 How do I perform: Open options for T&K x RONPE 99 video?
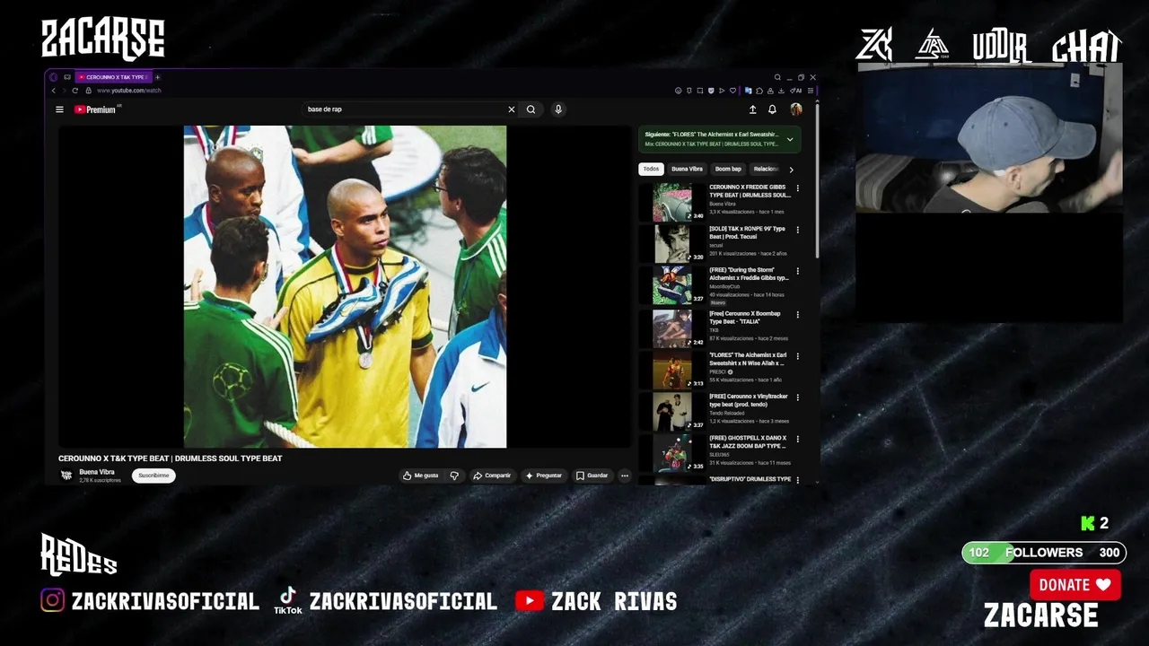pos(797,230)
